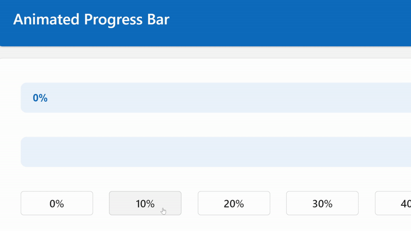The height and width of the screenshot is (231, 411).
Task: Choose the 20% progress button
Action: click(234, 203)
